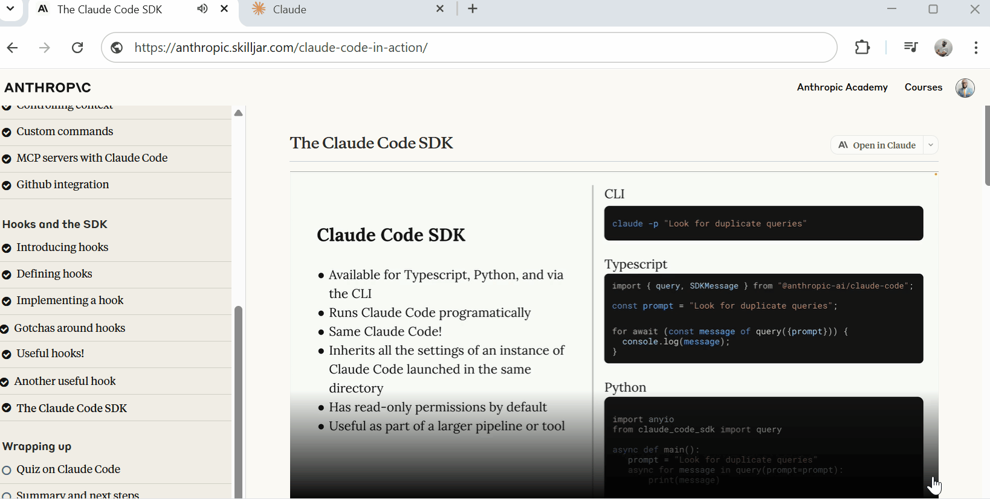Click checkmark beside Useful hooks!
Image resolution: width=990 pixels, height=499 pixels.
pos(7,355)
